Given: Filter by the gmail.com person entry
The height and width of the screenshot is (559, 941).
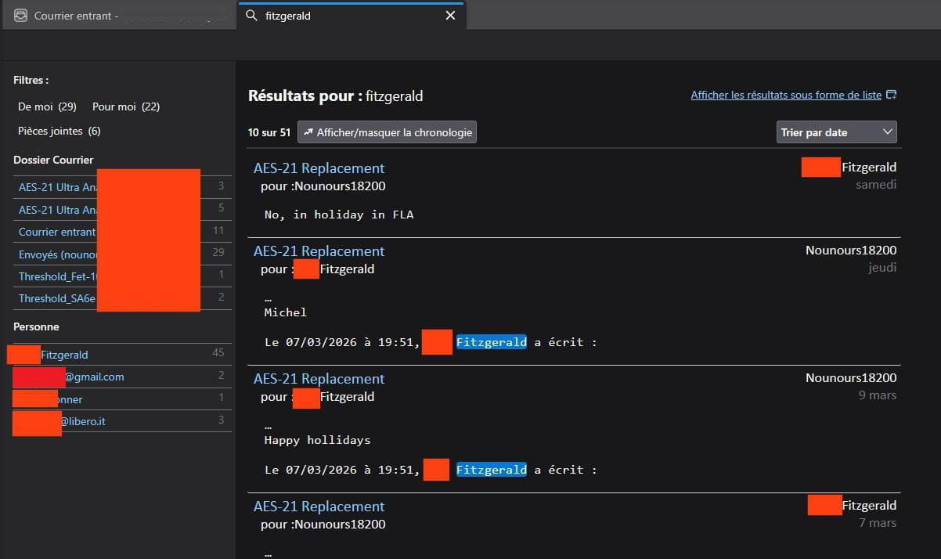Looking at the screenshot, I should click(x=94, y=377).
